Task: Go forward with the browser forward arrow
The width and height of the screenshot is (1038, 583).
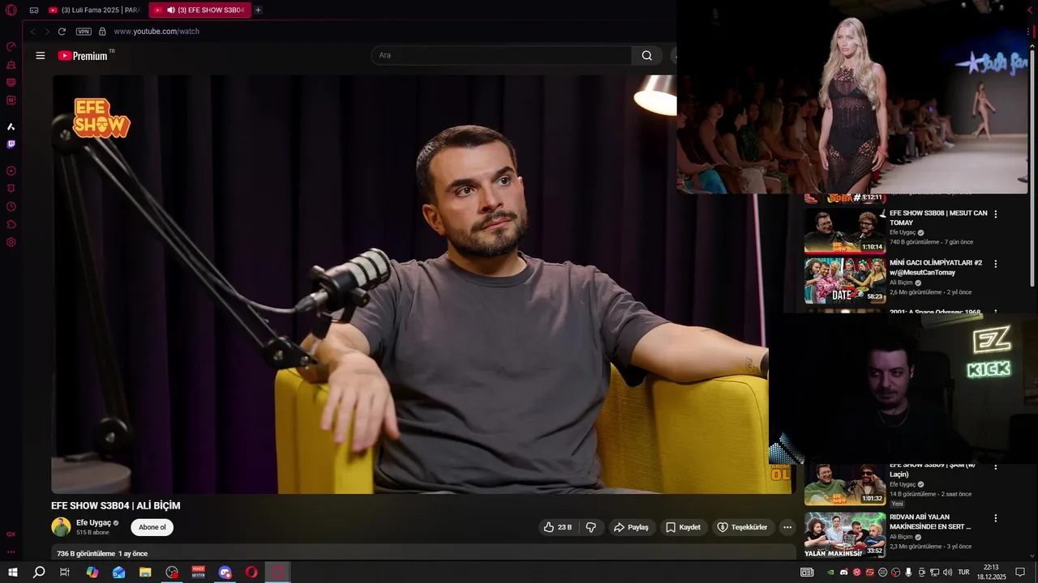Action: point(47,32)
